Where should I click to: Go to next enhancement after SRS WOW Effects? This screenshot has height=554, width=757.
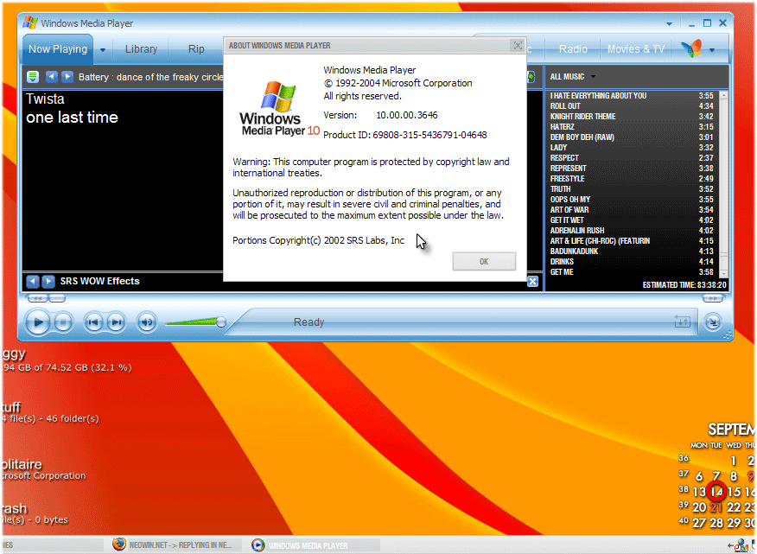48,281
